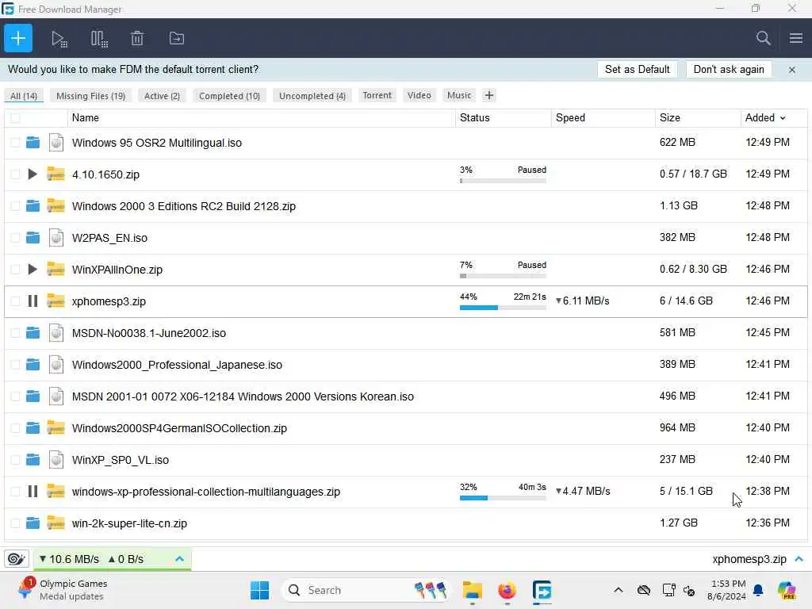This screenshot has height=609, width=812.
Task: Open the 1:53 PM clock and date
Action: [727, 590]
